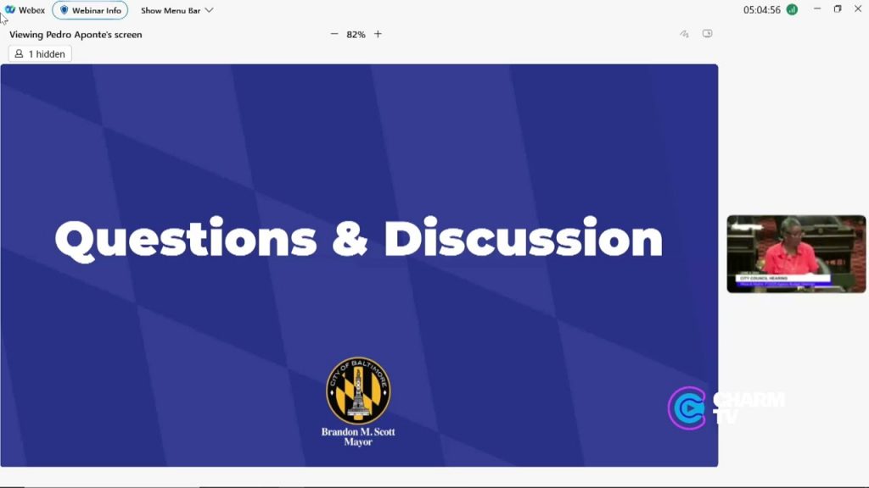Minimize the Webex window
869x488 pixels.
[817, 8]
